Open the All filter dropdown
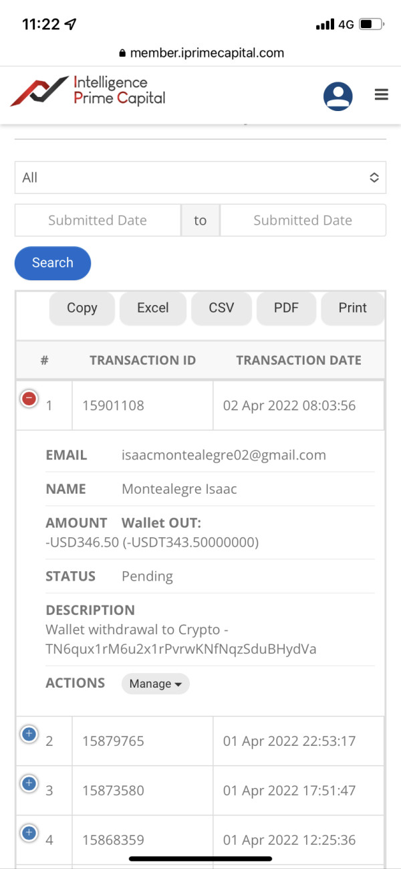This screenshot has height=869, width=401. [200, 178]
